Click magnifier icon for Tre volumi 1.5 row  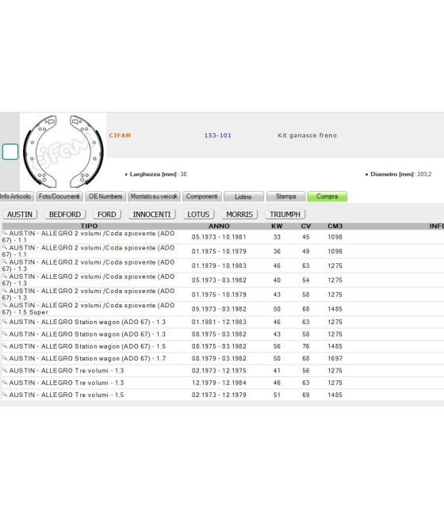pyautogui.click(x=5, y=395)
